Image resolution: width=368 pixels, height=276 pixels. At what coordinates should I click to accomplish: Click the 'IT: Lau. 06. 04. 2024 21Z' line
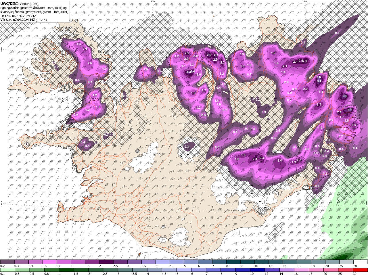click(18, 16)
